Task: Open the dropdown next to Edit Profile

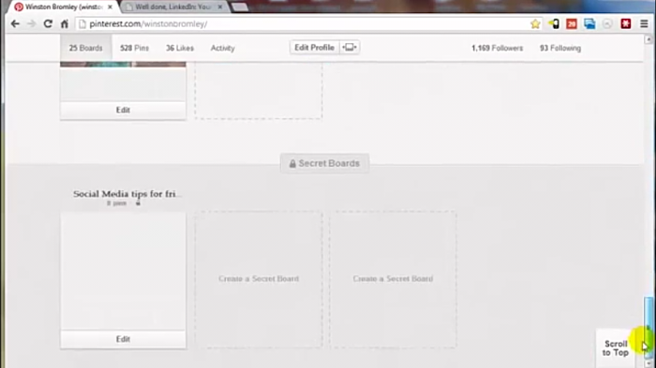Action: click(x=350, y=48)
